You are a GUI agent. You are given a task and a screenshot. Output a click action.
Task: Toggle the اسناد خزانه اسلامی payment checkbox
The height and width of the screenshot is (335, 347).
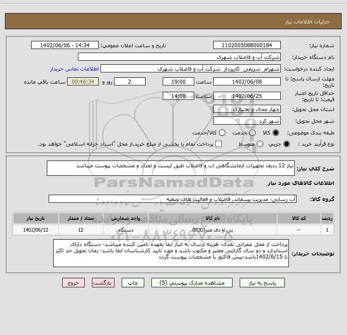point(219,144)
